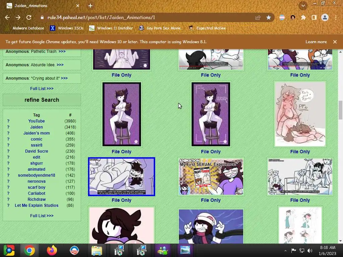The image size is (343, 257).
Task: Launch Firefox from the taskbar
Action: (x=52, y=250)
